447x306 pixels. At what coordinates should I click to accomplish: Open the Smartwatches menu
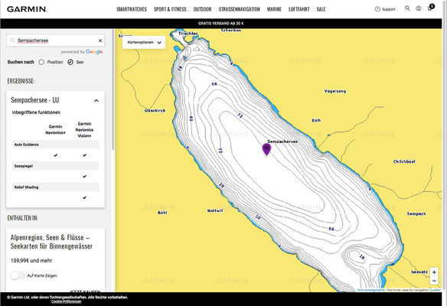[x=132, y=9]
